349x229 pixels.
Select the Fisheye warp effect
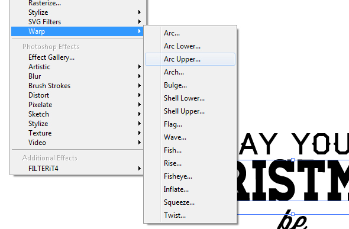[x=190, y=176]
